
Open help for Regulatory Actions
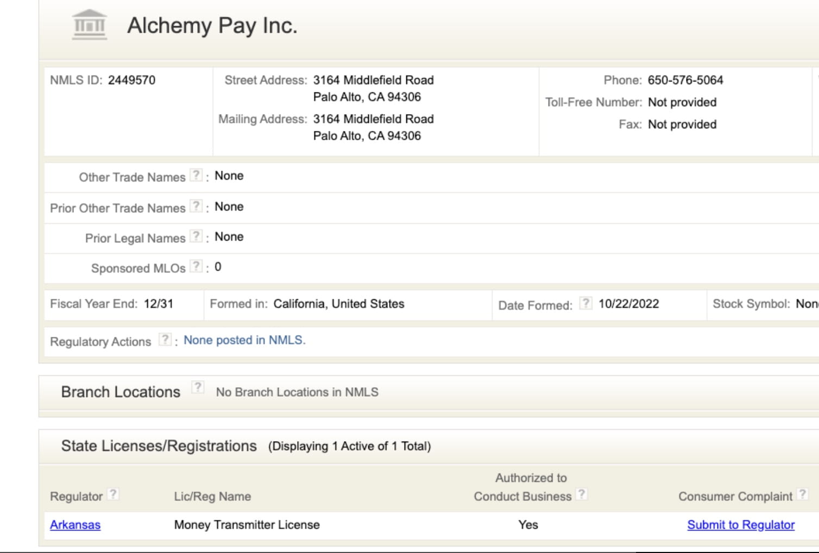166,338
